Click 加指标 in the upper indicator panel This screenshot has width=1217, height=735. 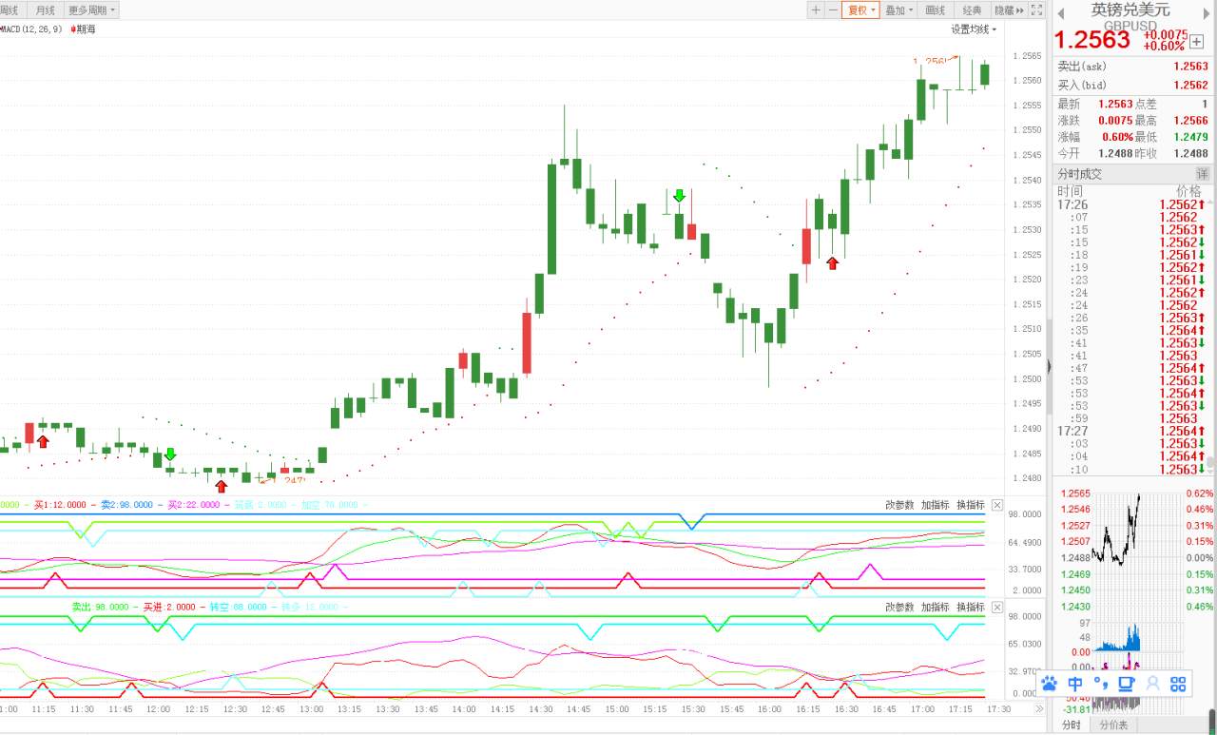pos(936,505)
